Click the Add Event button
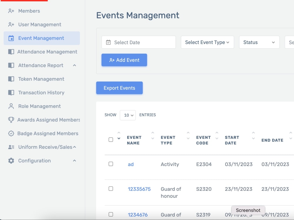Viewport: 294px width, 220px height. [124, 60]
